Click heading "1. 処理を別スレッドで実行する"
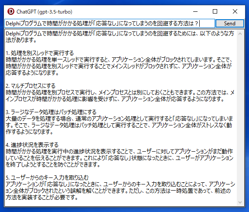This screenshot has height=212, width=249. 40,53
